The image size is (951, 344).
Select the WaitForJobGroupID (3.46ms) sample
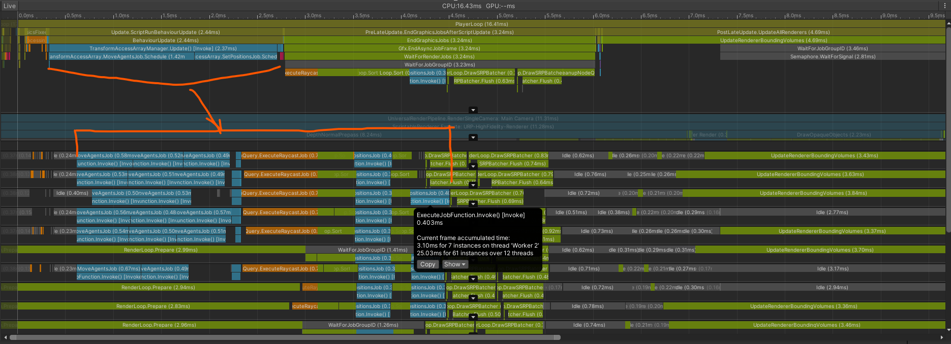click(832, 49)
